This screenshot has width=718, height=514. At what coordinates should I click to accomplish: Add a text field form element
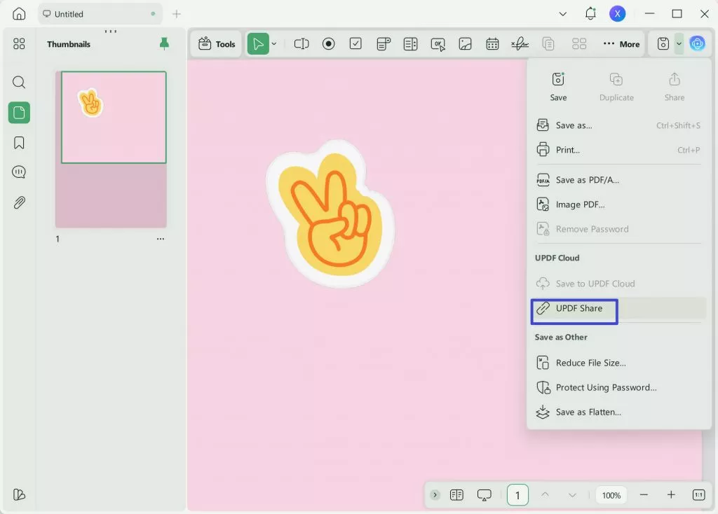[x=302, y=44]
